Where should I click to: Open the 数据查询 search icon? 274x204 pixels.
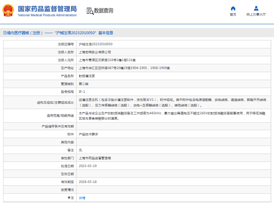click(90, 11)
